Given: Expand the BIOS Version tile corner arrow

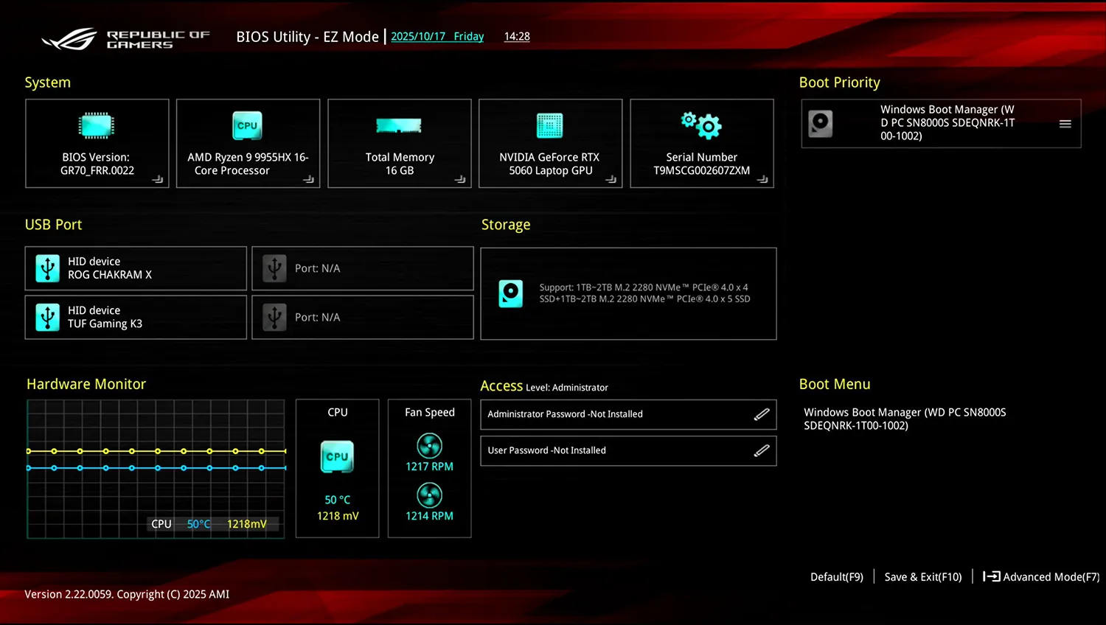Looking at the screenshot, I should [x=159, y=181].
